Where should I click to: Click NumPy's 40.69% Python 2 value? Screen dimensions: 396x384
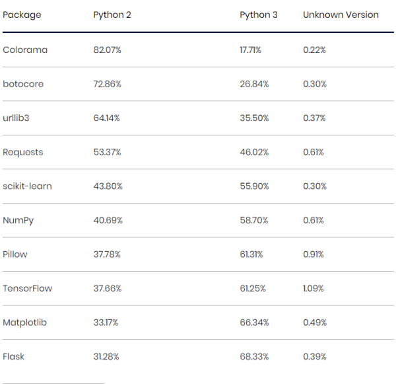coord(108,220)
